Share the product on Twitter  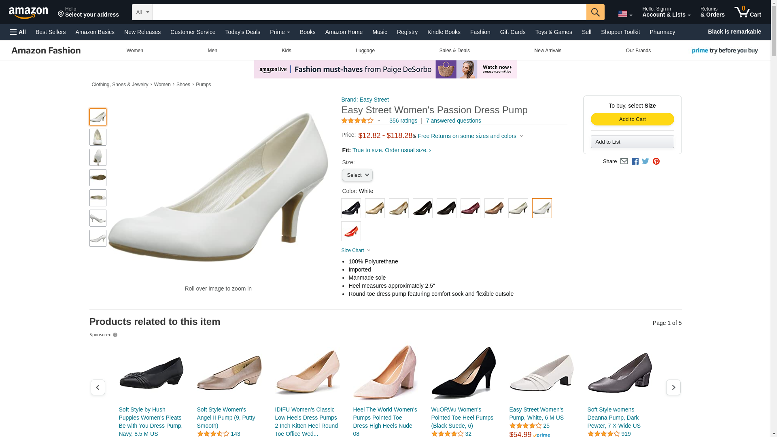pyautogui.click(x=645, y=161)
